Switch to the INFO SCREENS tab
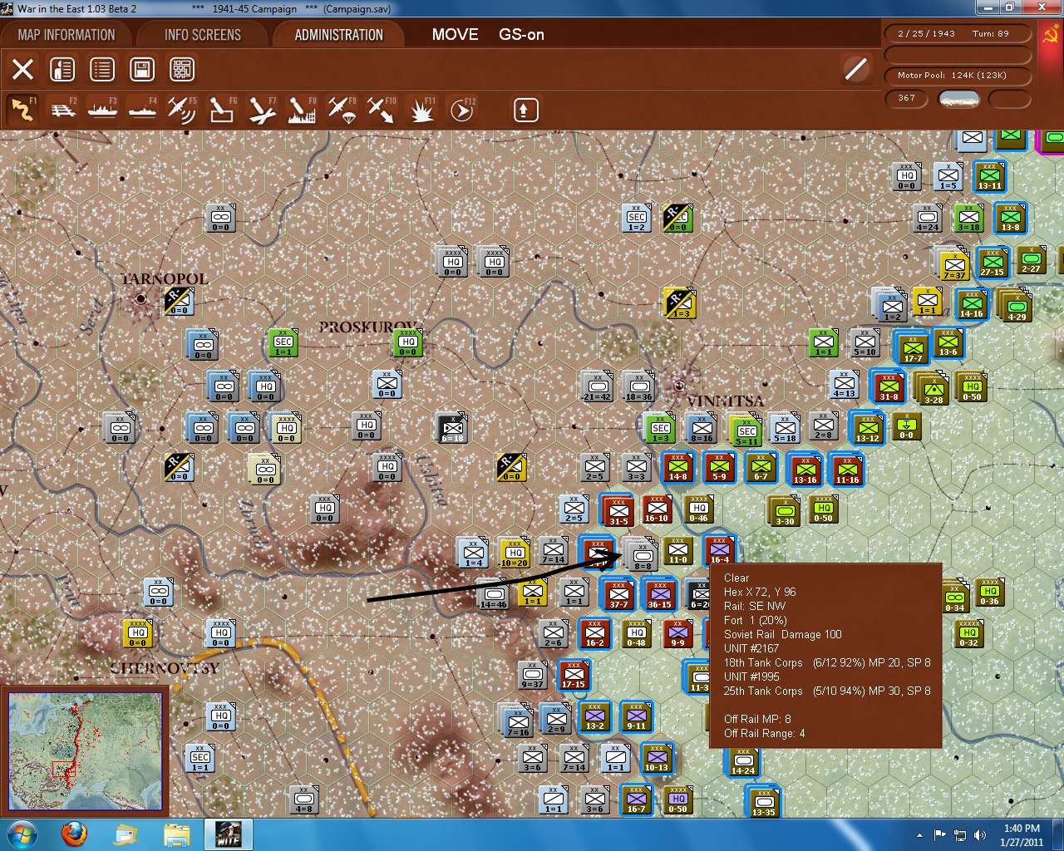This screenshot has width=1064, height=851. pos(203,35)
